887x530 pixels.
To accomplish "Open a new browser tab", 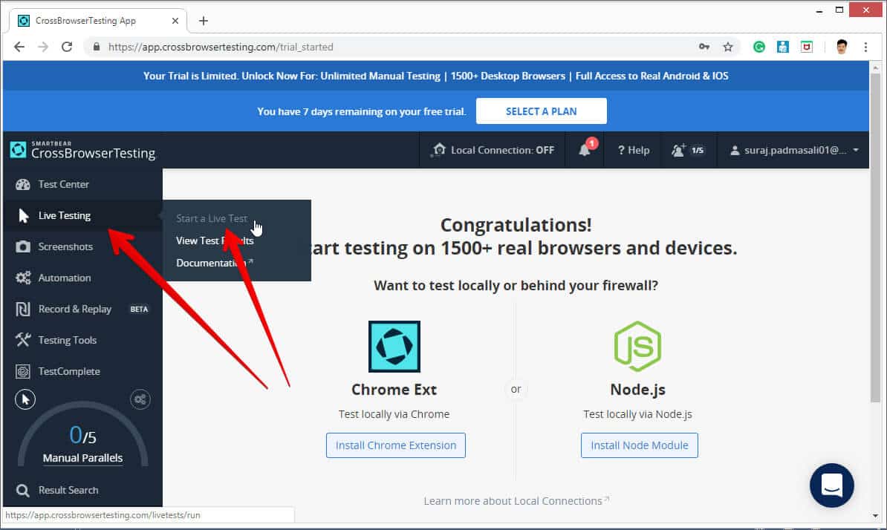I will coord(204,21).
